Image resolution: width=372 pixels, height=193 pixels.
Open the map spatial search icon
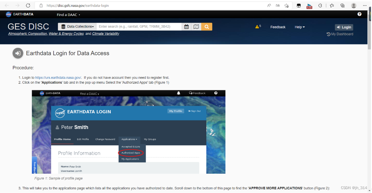tap(196, 26)
